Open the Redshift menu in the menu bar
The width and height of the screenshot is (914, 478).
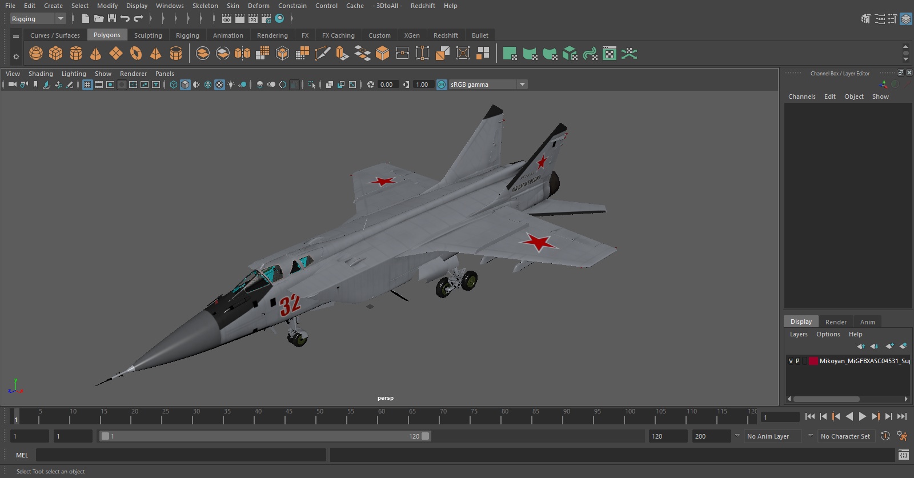(x=423, y=6)
